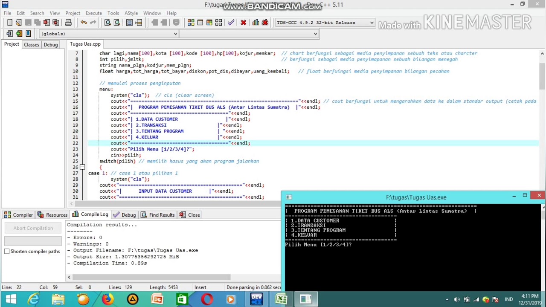Click the Close tab in the bottom panel

190,215
